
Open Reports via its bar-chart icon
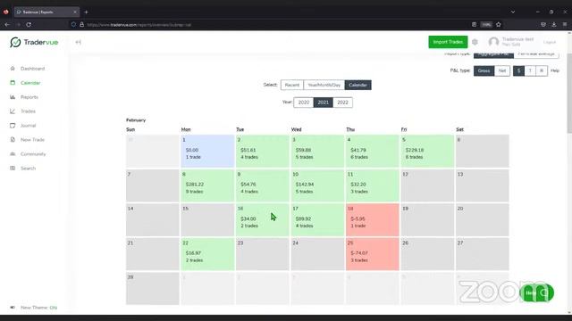(x=13, y=97)
